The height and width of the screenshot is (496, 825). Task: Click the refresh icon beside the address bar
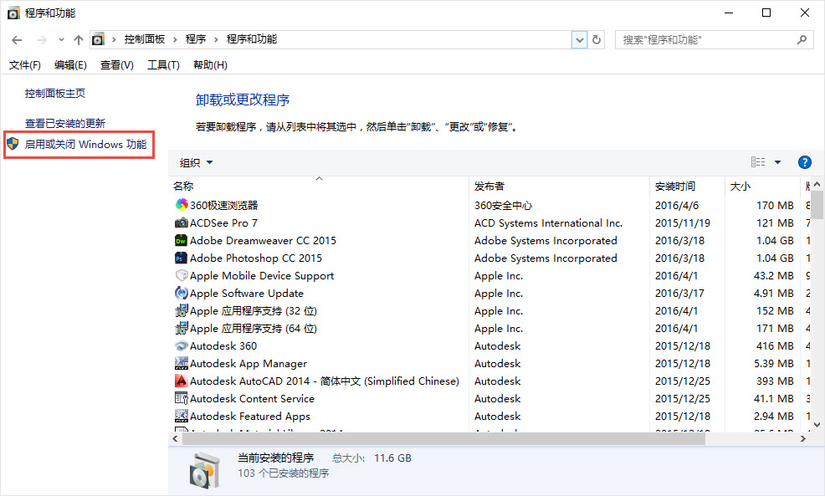(x=596, y=40)
